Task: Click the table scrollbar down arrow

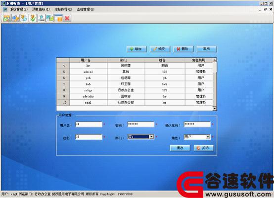Action: (215, 109)
